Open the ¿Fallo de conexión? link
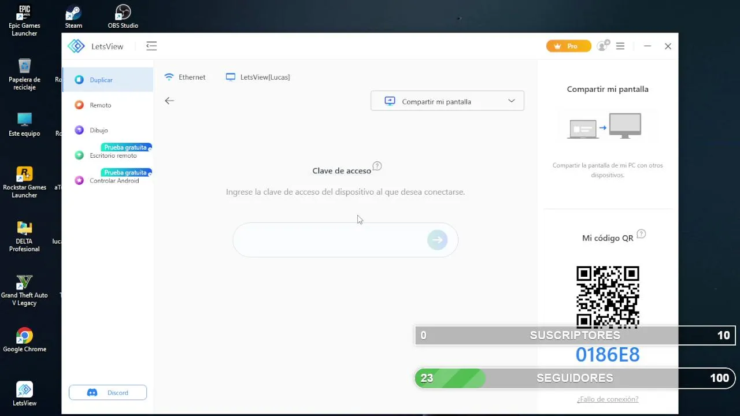 608,399
